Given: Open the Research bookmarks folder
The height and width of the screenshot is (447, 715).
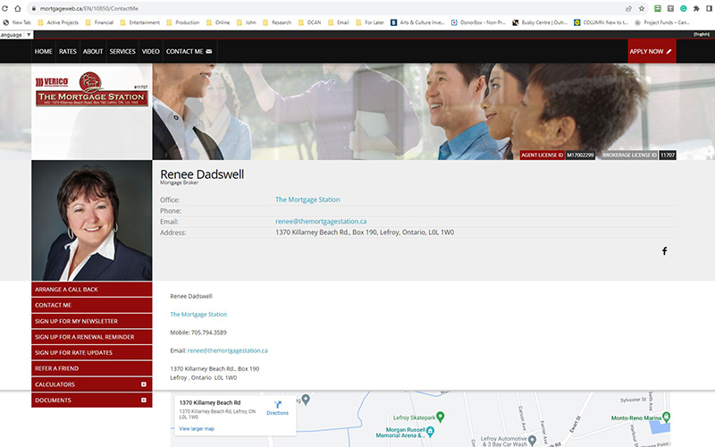Looking at the screenshot, I should 277,22.
